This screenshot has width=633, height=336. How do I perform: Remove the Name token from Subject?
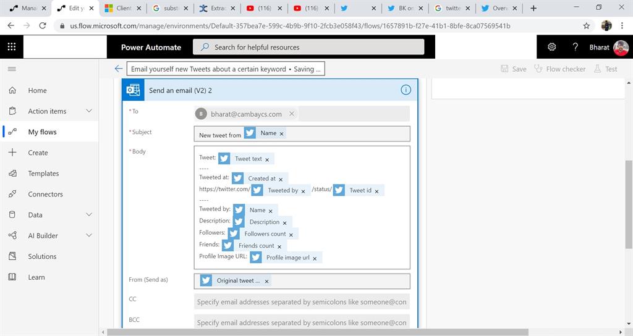tap(281, 133)
